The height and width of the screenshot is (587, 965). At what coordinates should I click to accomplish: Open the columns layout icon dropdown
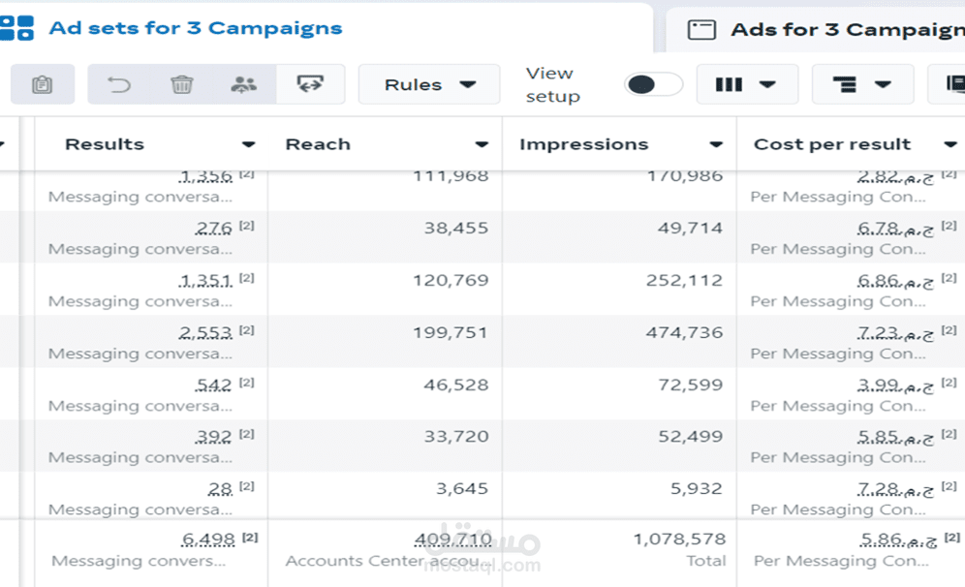(x=747, y=84)
